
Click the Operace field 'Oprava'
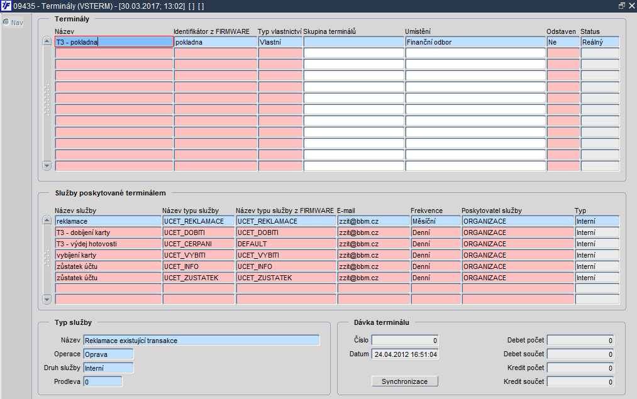[x=108, y=354]
